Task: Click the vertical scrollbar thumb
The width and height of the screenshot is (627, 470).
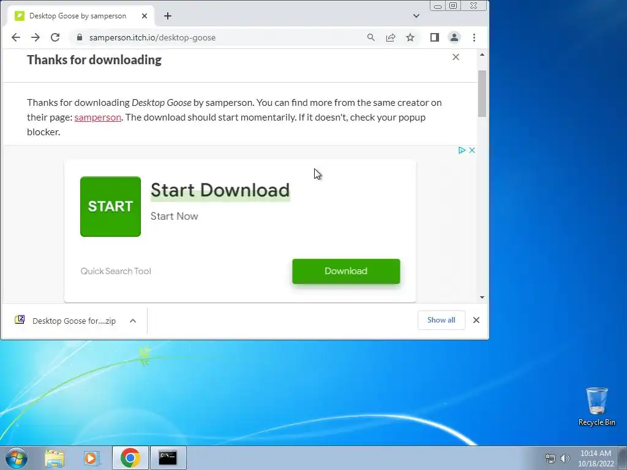Action: (x=482, y=94)
